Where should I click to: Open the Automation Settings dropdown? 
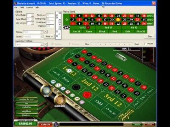click(42, 44)
